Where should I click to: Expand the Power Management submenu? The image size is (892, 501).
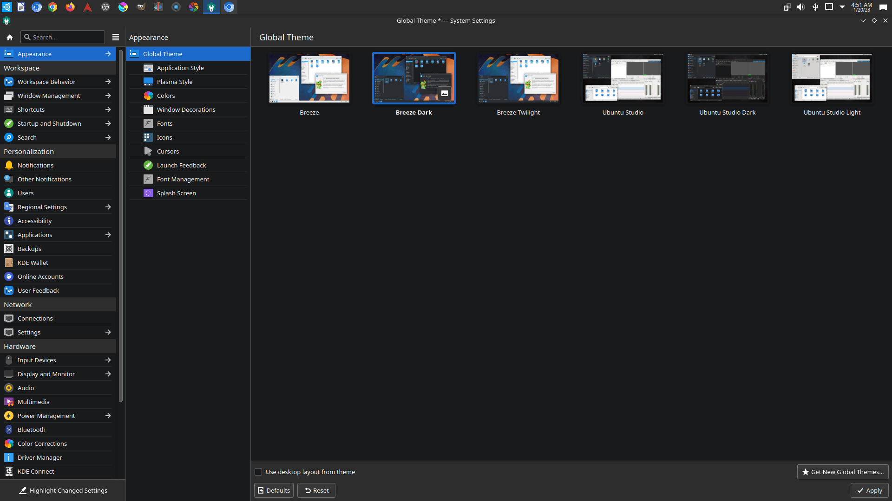tap(108, 416)
